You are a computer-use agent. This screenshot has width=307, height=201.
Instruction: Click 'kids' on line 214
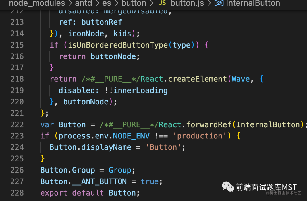pos(122,34)
